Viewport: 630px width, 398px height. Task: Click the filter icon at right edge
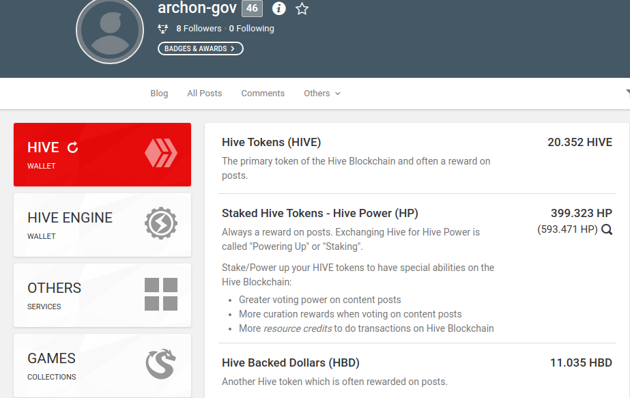point(627,94)
